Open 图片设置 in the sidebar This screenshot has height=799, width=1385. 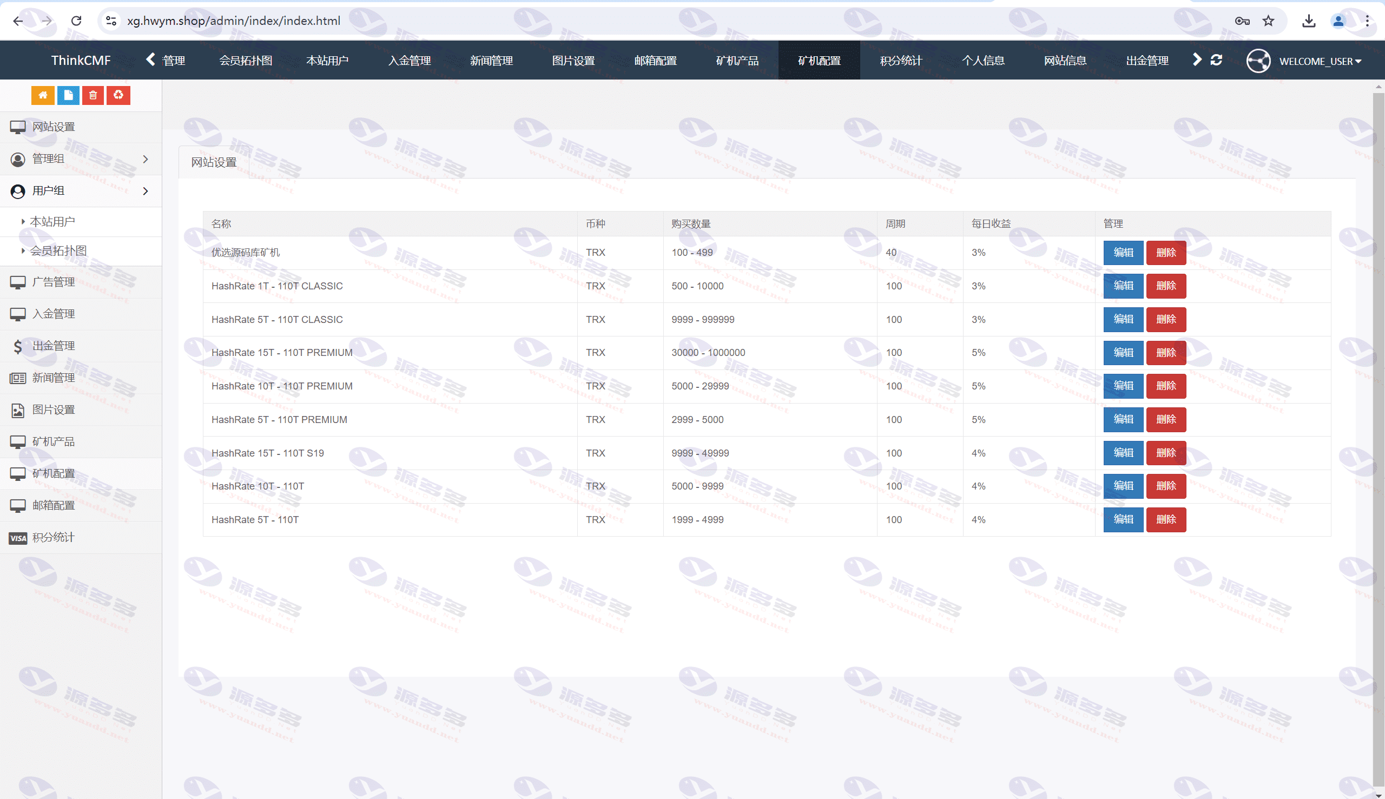pyautogui.click(x=81, y=410)
